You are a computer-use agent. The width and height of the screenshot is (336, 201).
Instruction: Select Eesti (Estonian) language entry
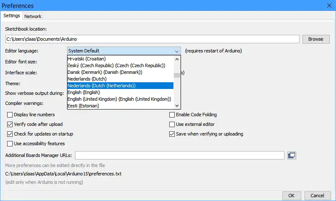click(x=83, y=106)
